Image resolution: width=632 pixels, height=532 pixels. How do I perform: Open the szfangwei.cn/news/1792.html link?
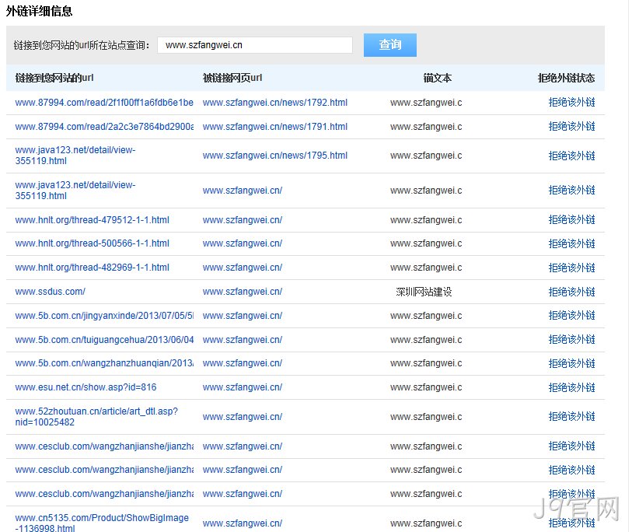coord(275,103)
